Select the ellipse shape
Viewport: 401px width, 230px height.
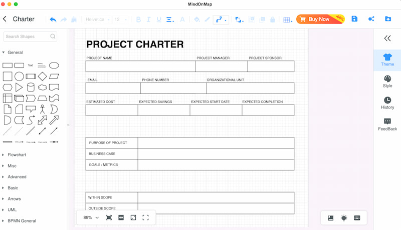point(54,65)
